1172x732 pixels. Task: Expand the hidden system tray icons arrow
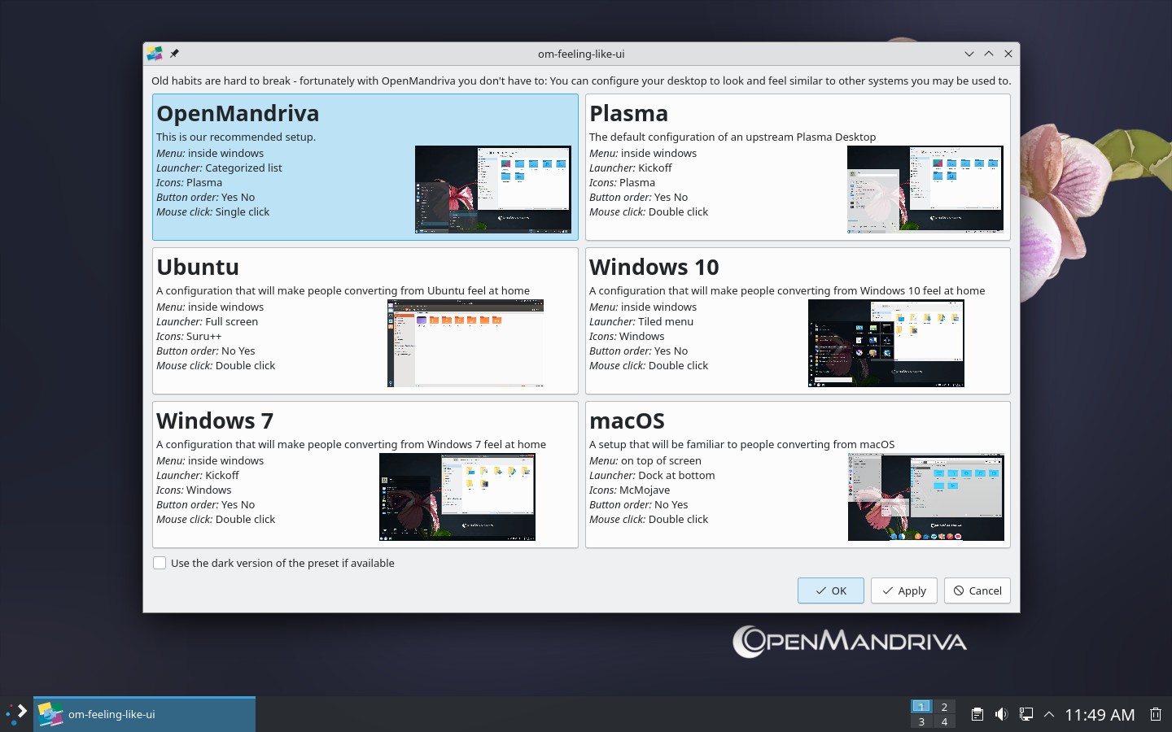1049,714
